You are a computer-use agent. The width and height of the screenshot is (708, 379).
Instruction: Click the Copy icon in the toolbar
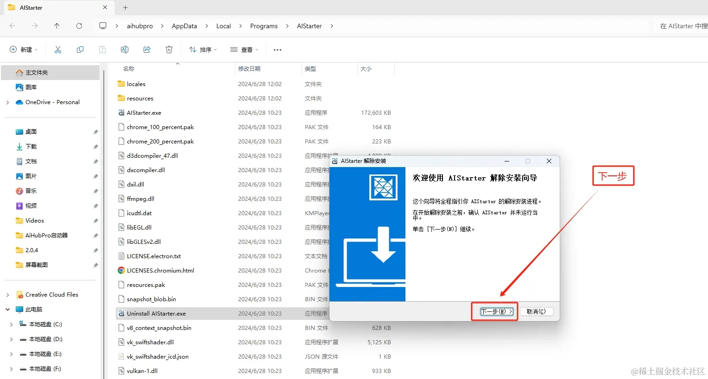pos(80,50)
